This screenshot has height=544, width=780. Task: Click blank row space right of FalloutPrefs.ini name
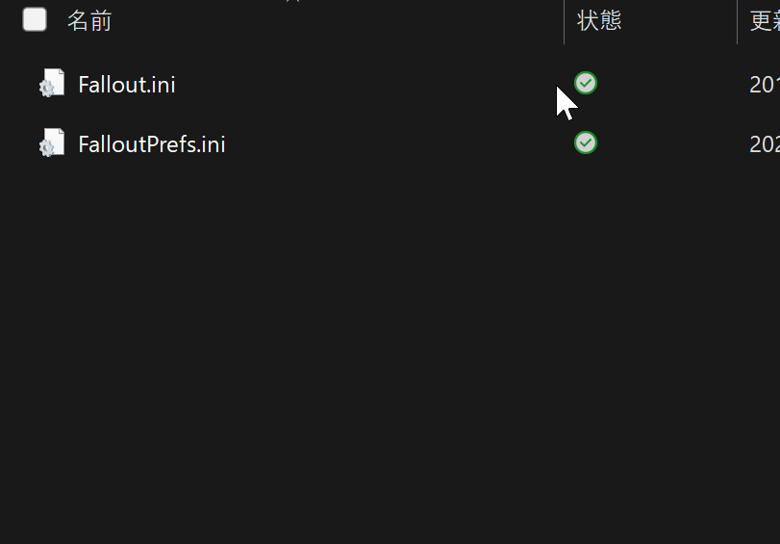(x=385, y=144)
